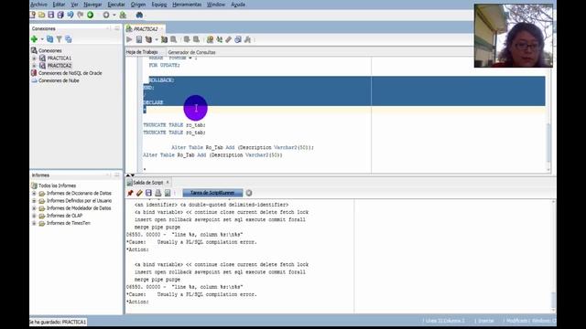Click the refresh connections icon
Image resolution: width=586 pixels, height=329 pixels.
point(49,39)
